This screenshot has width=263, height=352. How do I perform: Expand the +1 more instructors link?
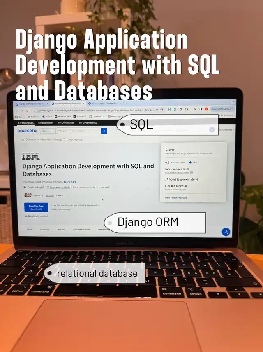click(x=59, y=195)
